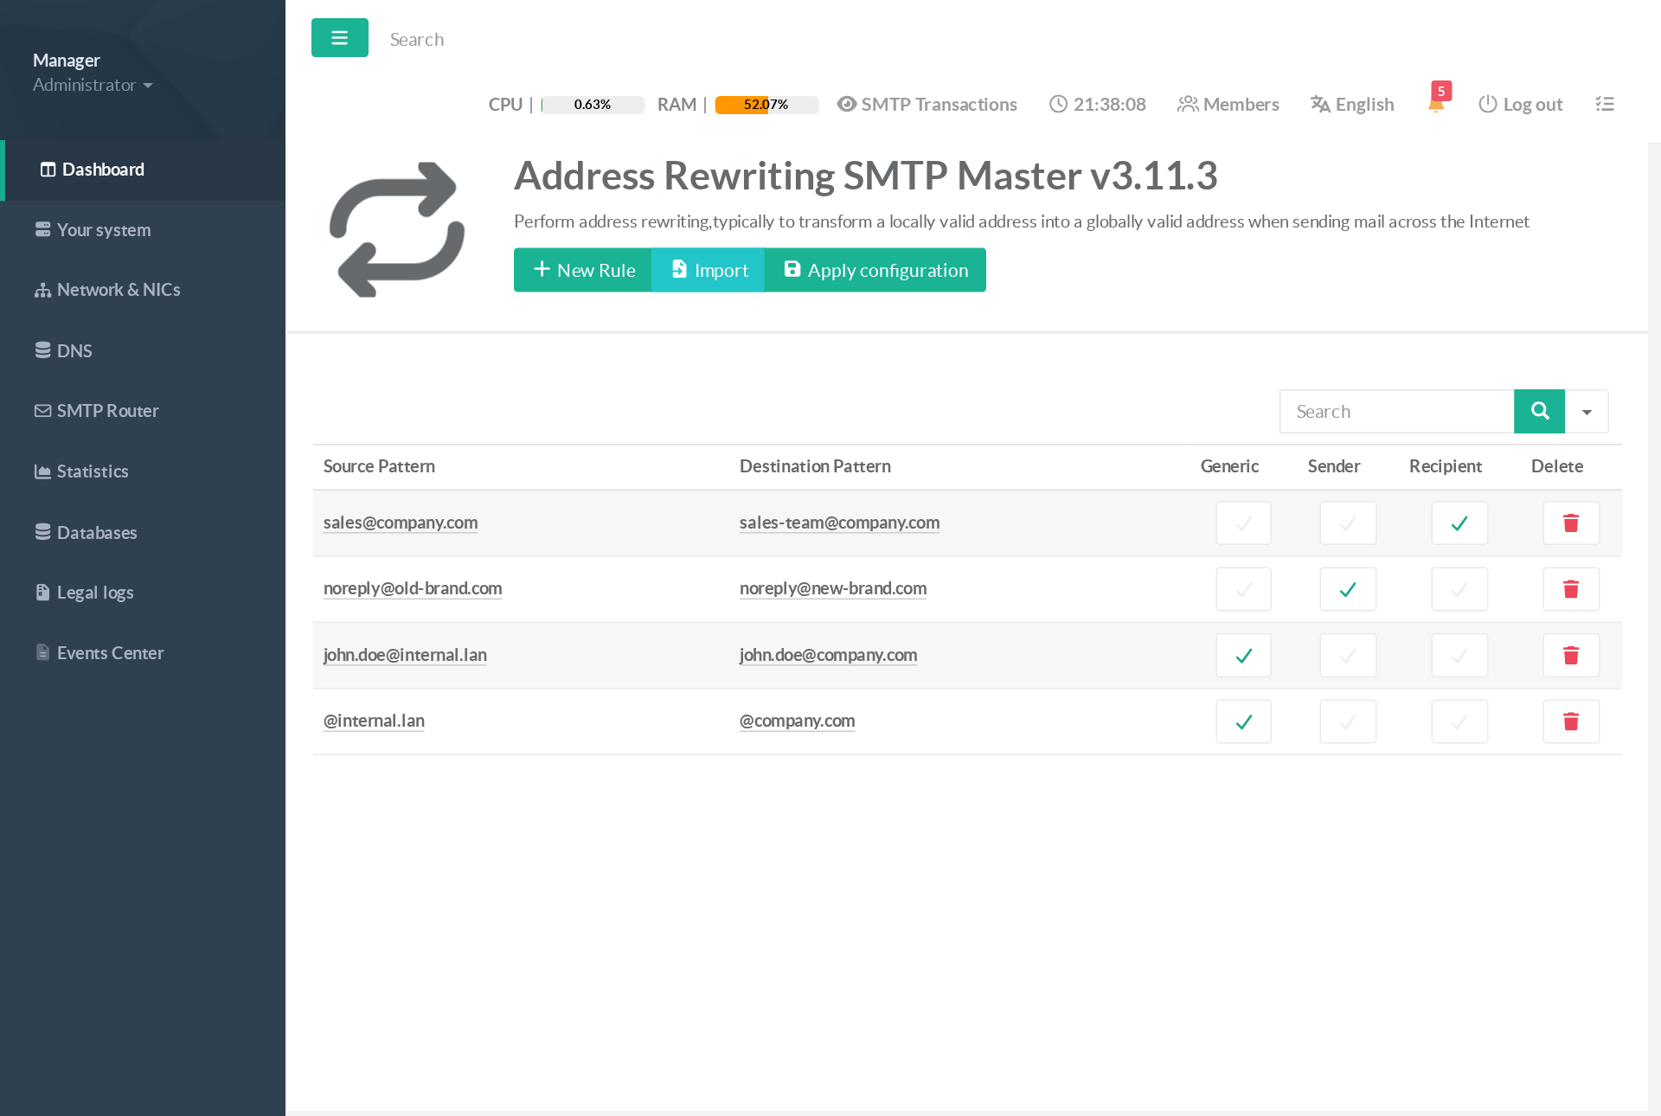Click the envelope icon for SMTP Router
The height and width of the screenshot is (1116, 1661).
(42, 411)
